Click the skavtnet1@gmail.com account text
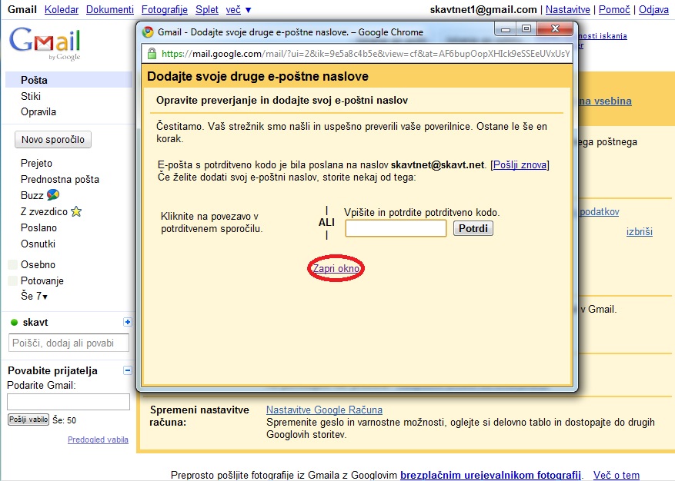The width and height of the screenshot is (675, 481). click(x=483, y=9)
